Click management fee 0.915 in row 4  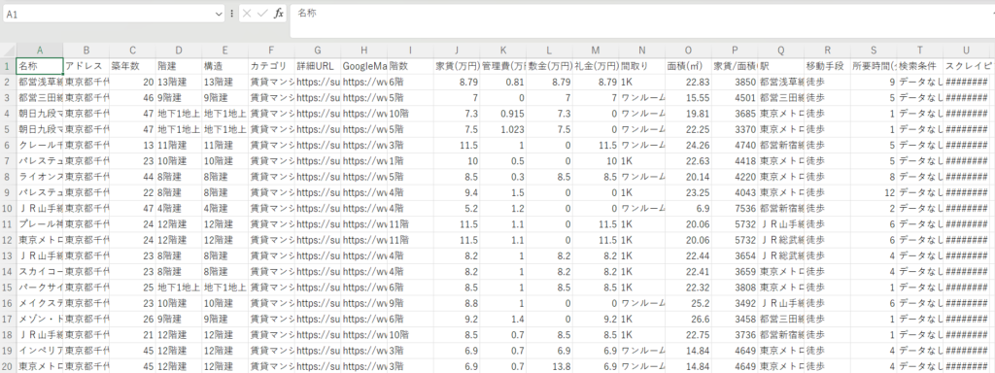503,114
